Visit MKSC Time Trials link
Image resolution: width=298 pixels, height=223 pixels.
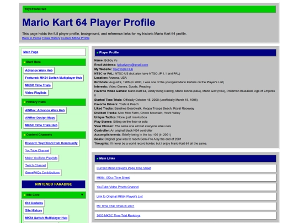[x=38, y=85]
